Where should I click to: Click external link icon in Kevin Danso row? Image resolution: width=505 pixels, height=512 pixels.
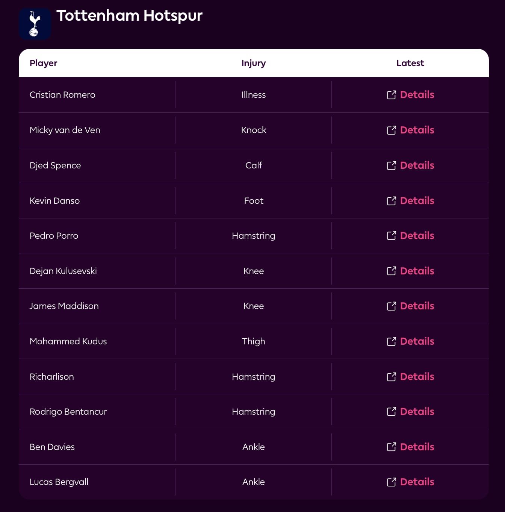(391, 201)
